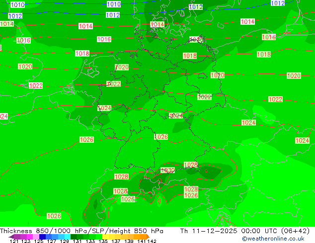Image resolution: width=315 pixels, height=243 pixels.
Task: Click legend value 137
Action: click(x=116, y=241)
